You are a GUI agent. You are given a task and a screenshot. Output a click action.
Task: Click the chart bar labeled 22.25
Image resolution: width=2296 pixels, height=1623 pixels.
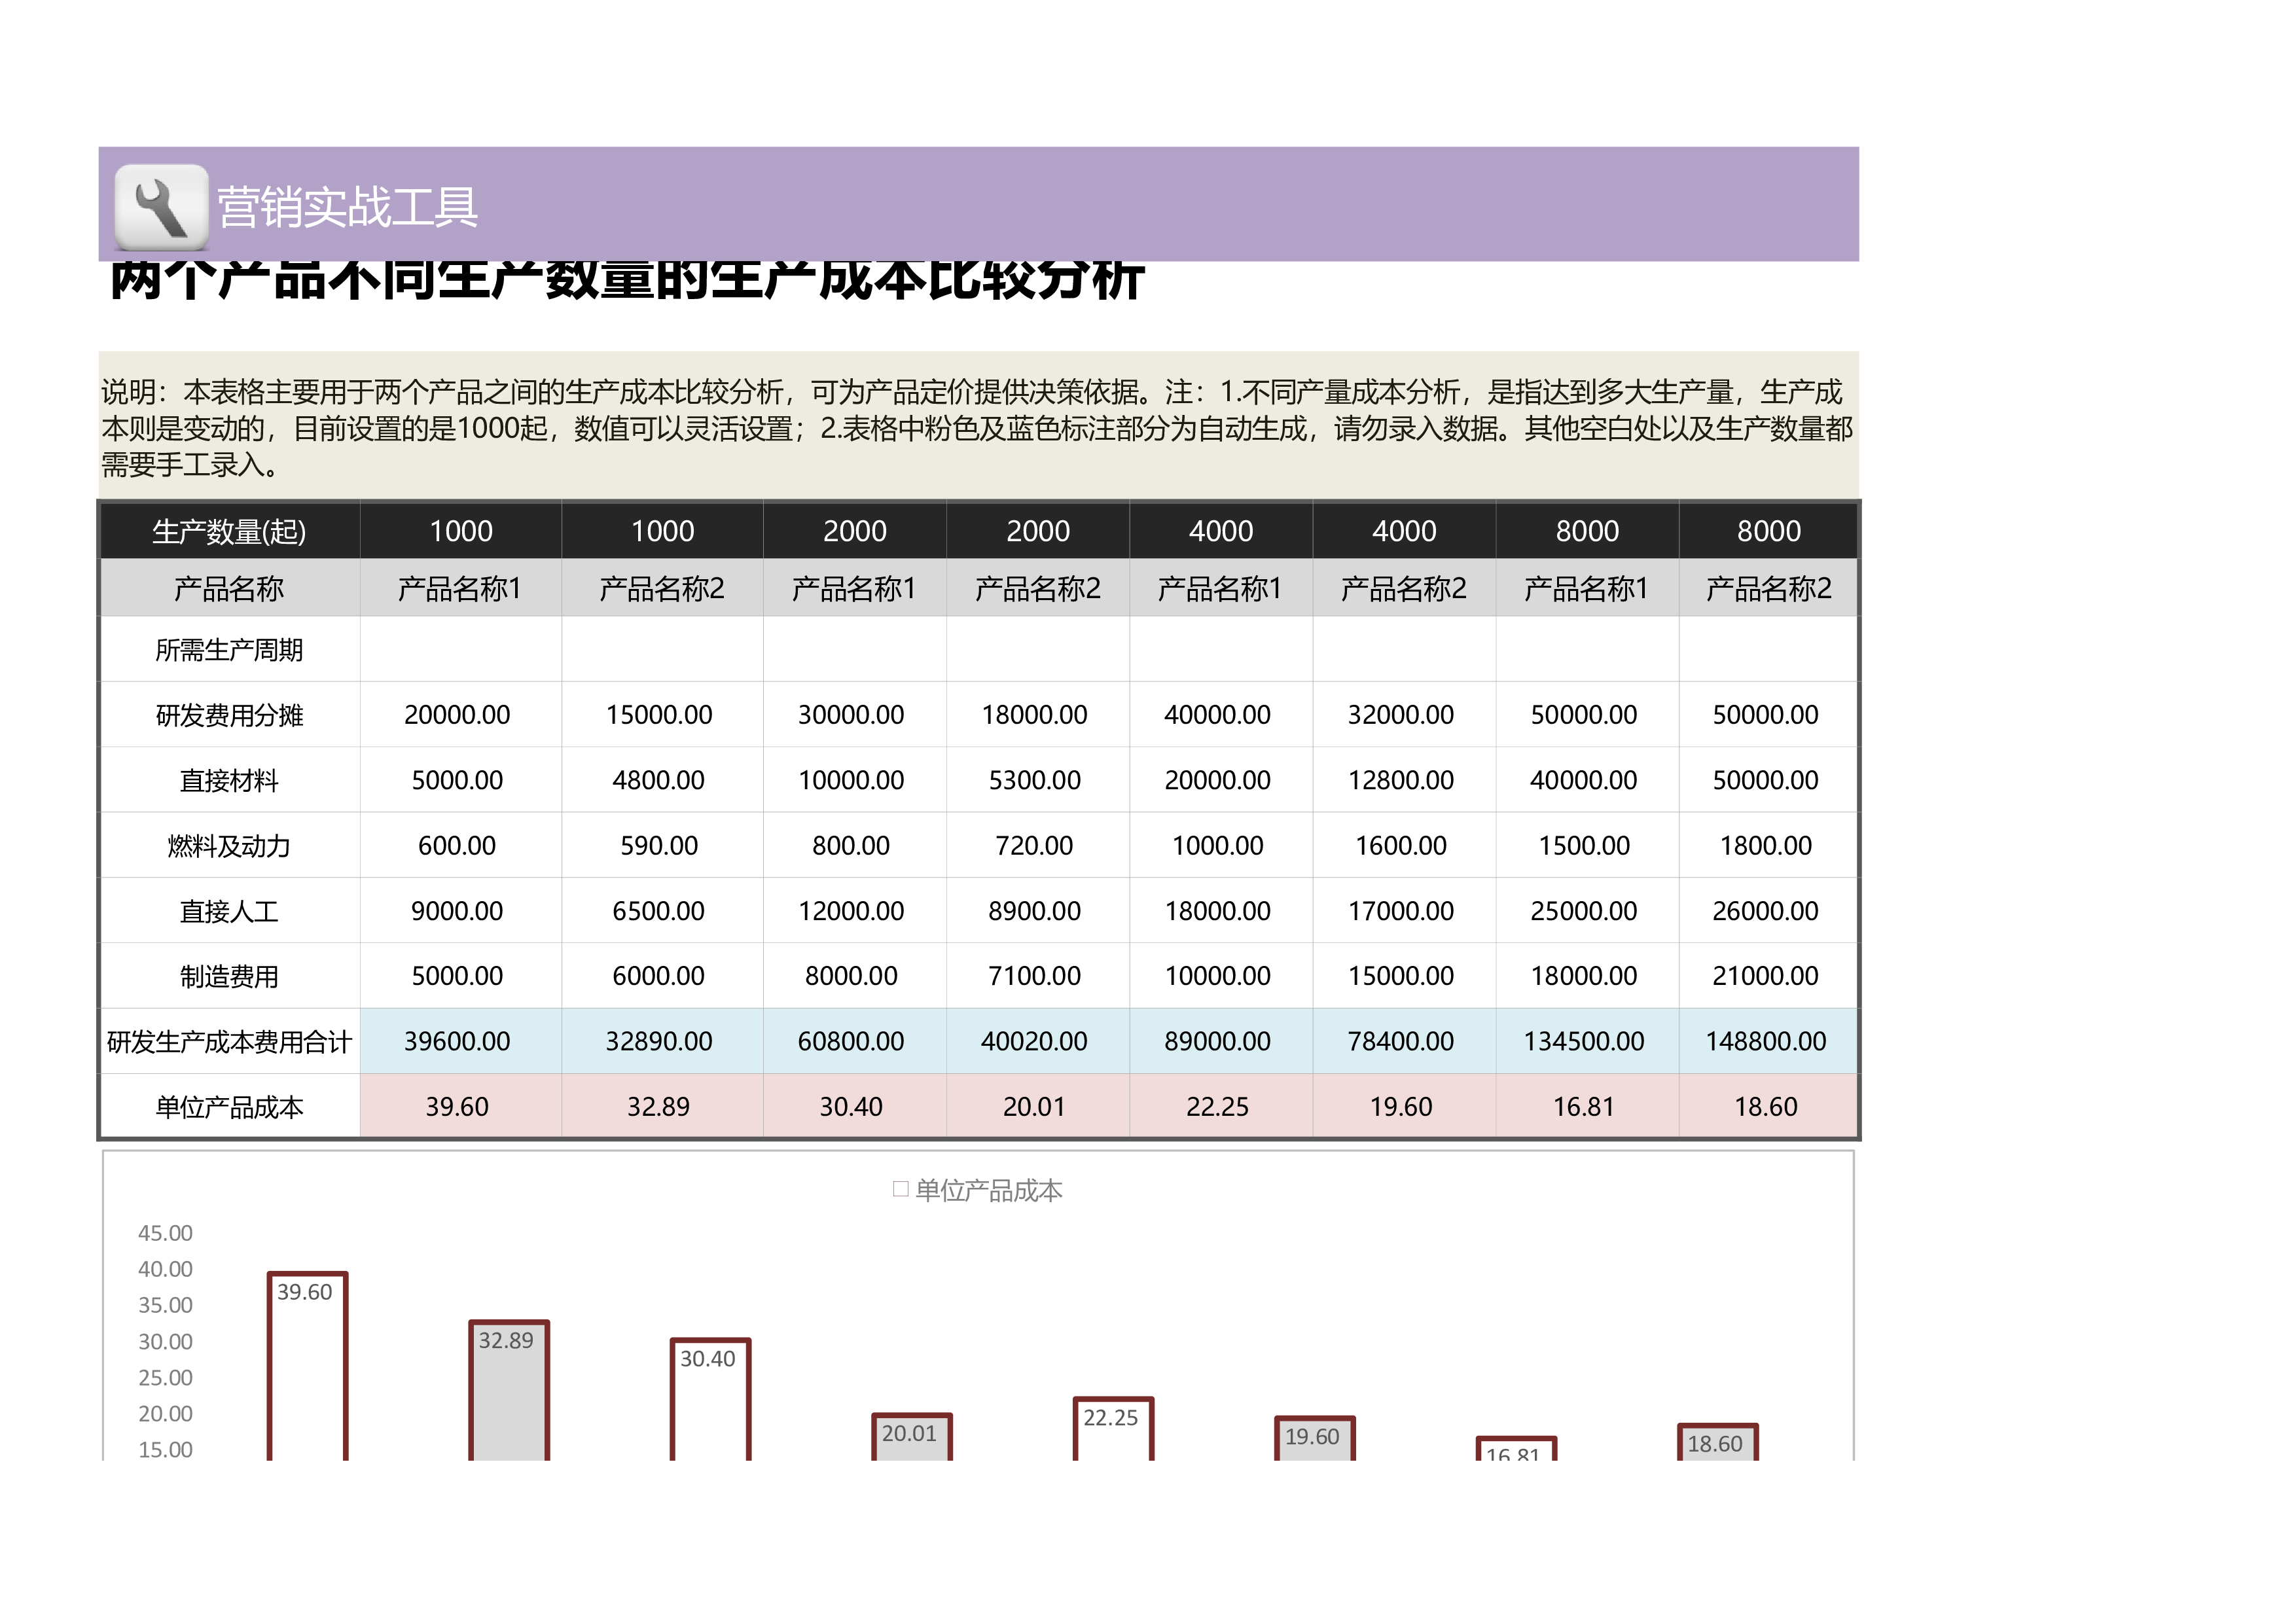click(1114, 1429)
